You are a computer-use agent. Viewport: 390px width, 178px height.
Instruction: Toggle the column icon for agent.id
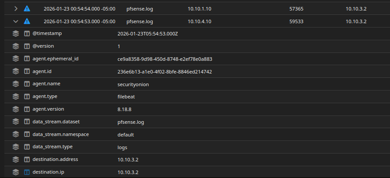click(27, 71)
